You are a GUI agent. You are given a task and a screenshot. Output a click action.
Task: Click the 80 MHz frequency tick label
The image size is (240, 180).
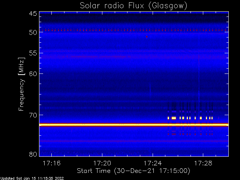(33, 154)
